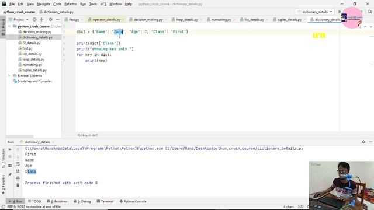The height and width of the screenshot is (210, 374).
Task: Expand External Libraries node
Action: click(x=9, y=75)
